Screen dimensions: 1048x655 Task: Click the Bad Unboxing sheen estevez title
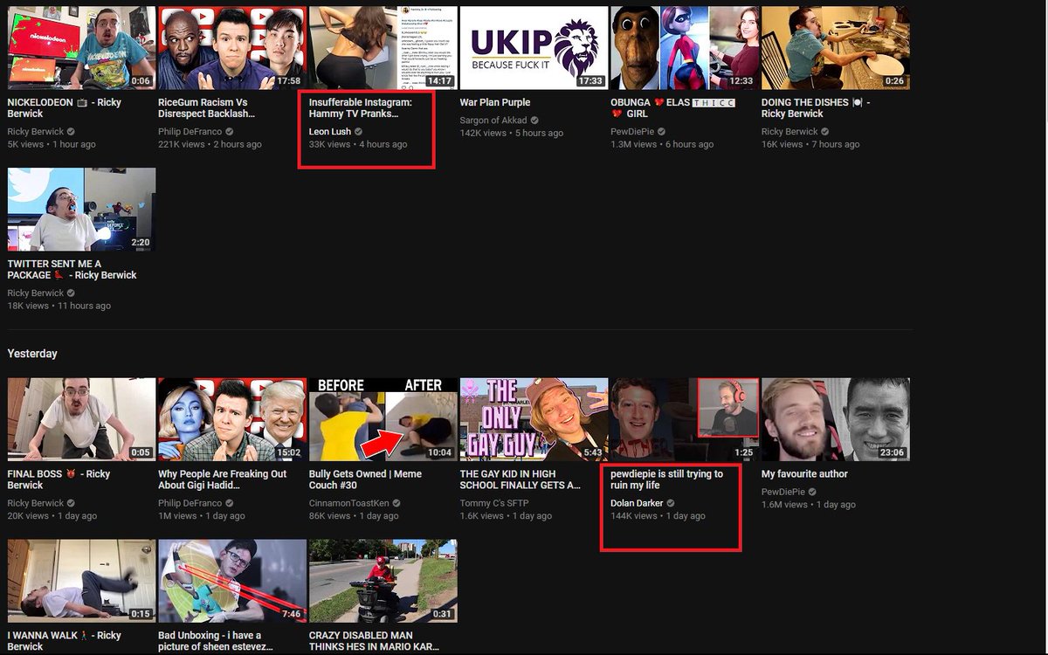click(216, 641)
